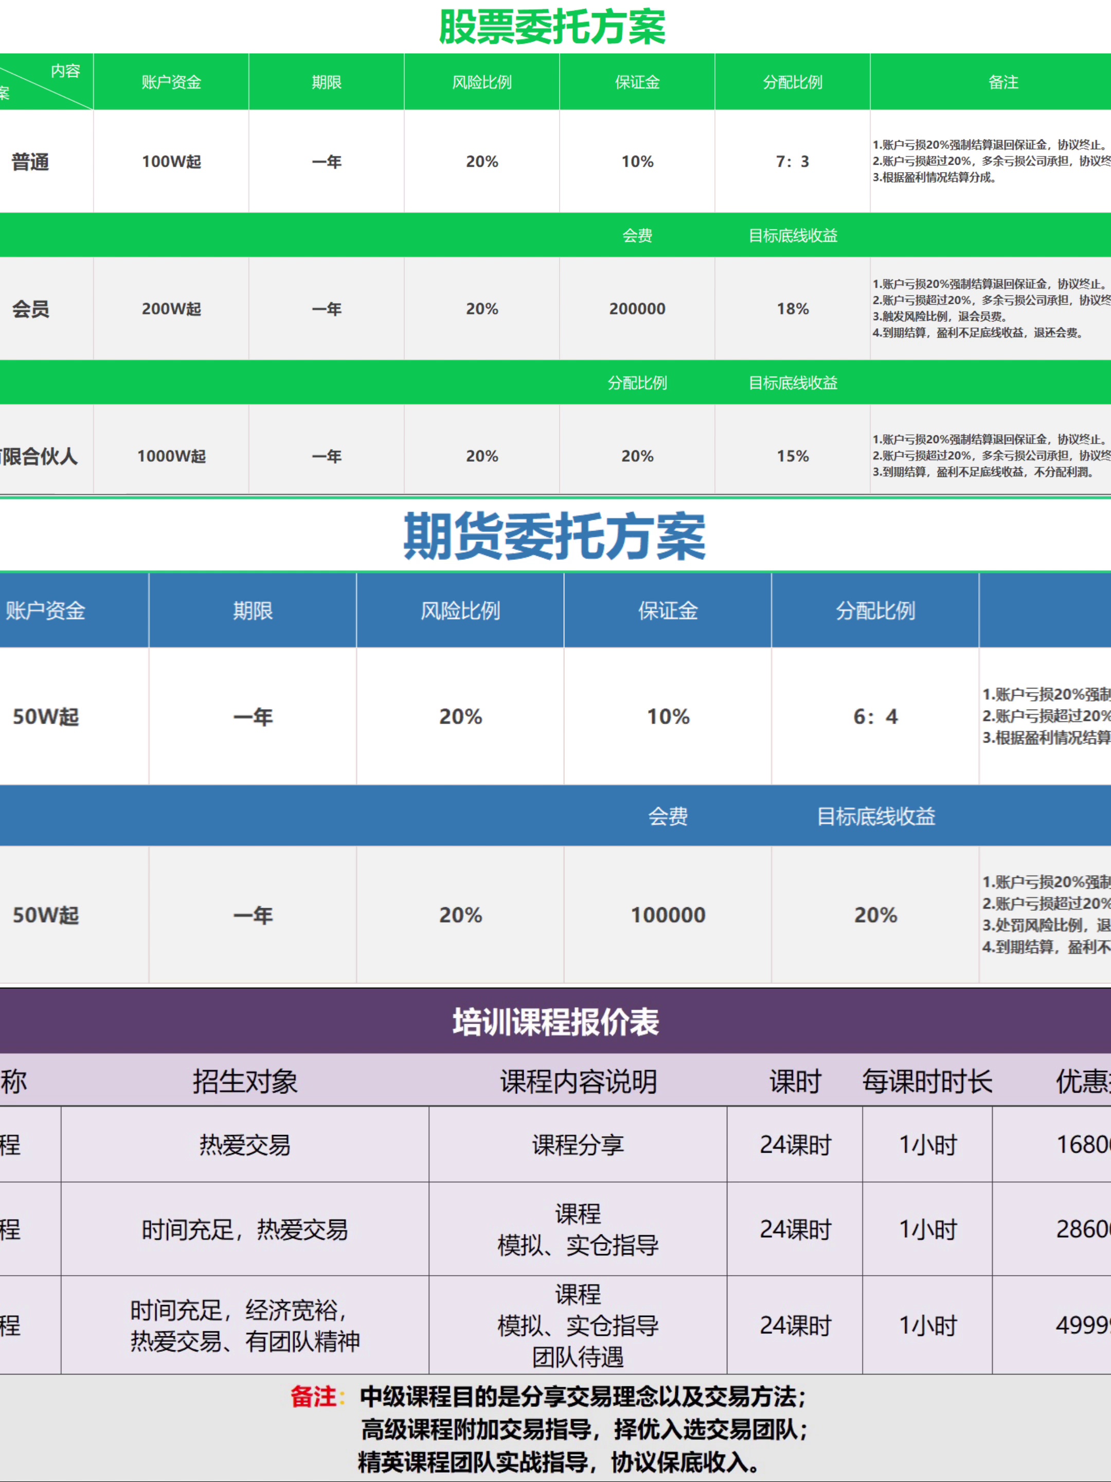Select the 100000 futures fee cell
This screenshot has width=1111, height=1482.
tap(668, 915)
